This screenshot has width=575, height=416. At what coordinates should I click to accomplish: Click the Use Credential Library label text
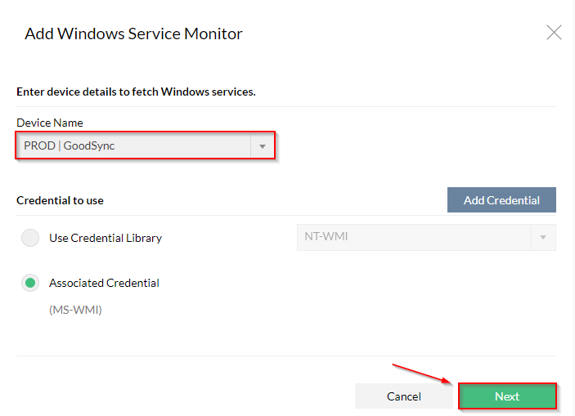coord(106,238)
